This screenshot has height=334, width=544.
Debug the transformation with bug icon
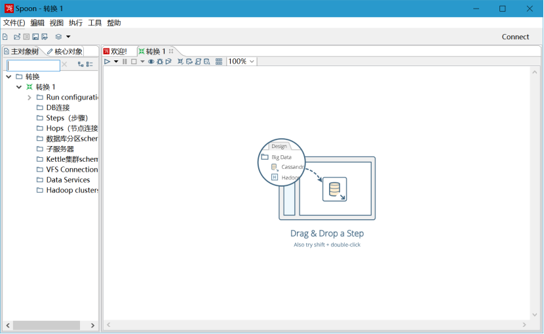point(159,62)
